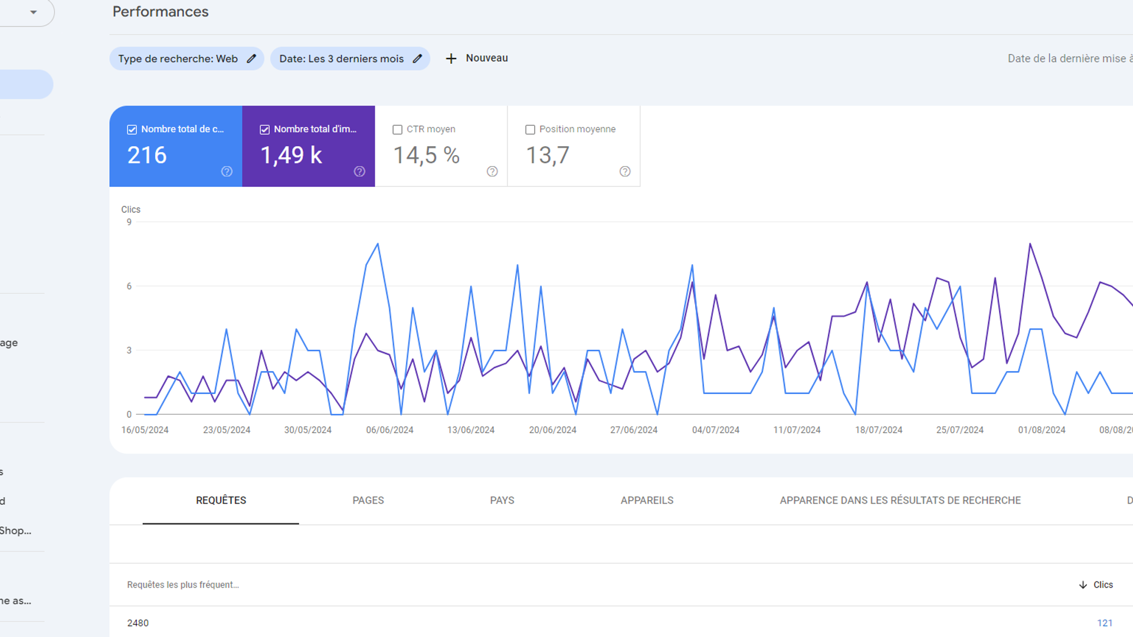The height and width of the screenshot is (637, 1133).
Task: Open help tooltip on the impressions card
Action: (x=359, y=172)
